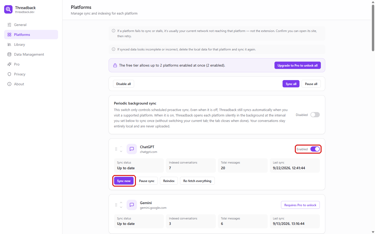Click Gemini last sync value 9/13/2026, 13:16:44
This screenshot has width=375, height=234.
(289, 224)
